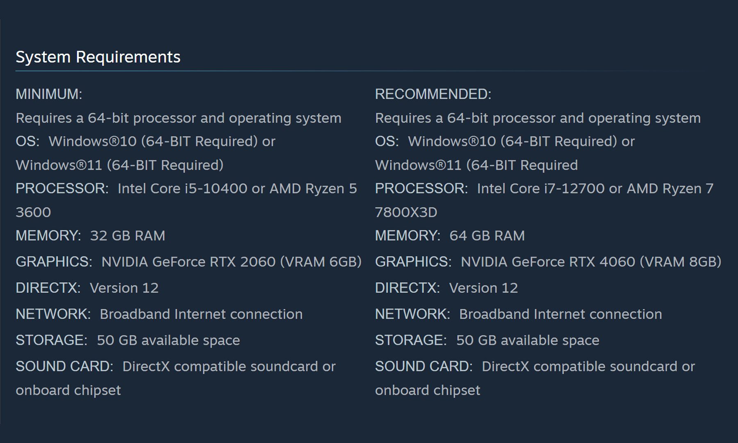Select the System Requirements heading

click(x=98, y=57)
